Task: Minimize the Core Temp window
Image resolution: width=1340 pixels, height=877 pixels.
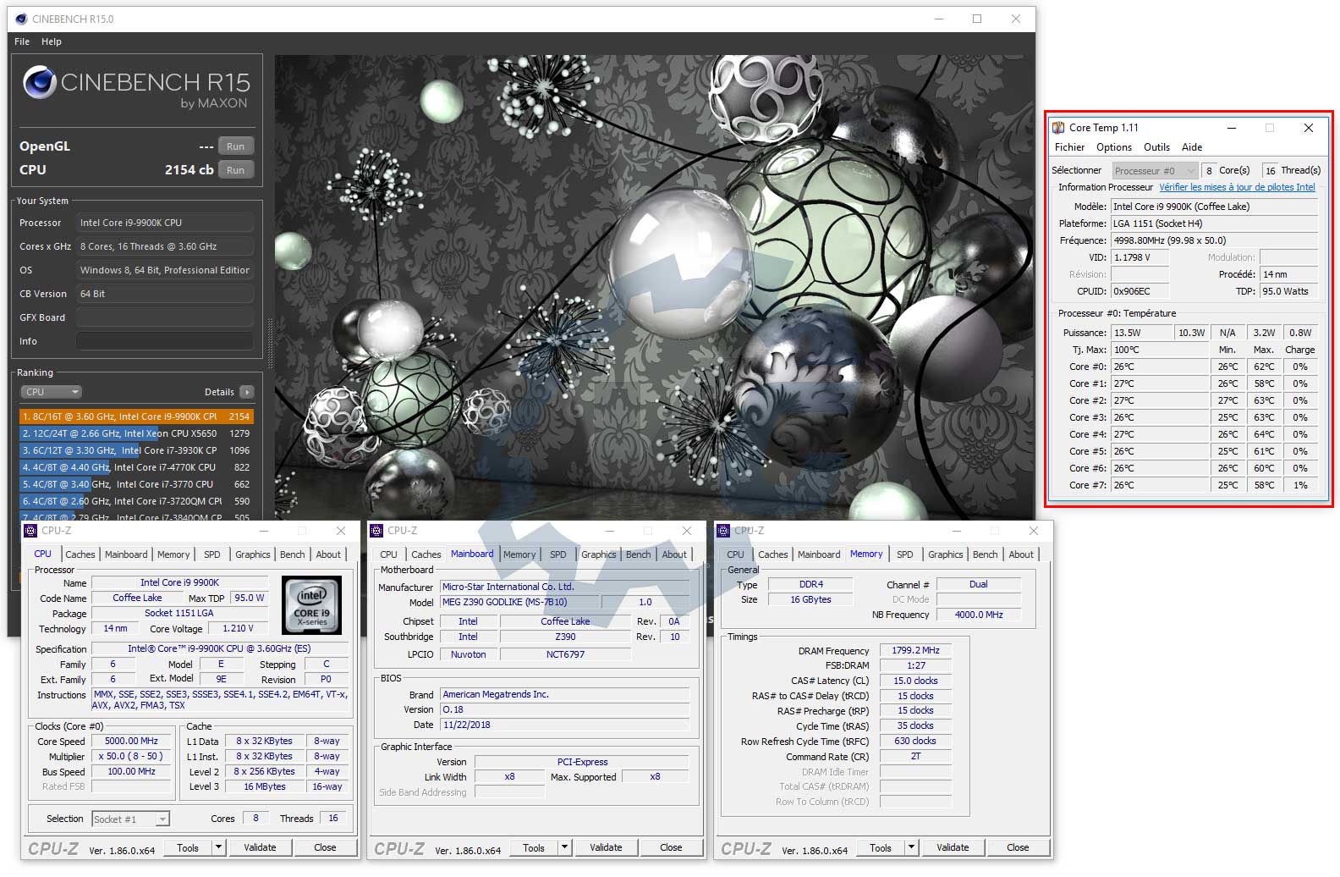Action: (1232, 128)
